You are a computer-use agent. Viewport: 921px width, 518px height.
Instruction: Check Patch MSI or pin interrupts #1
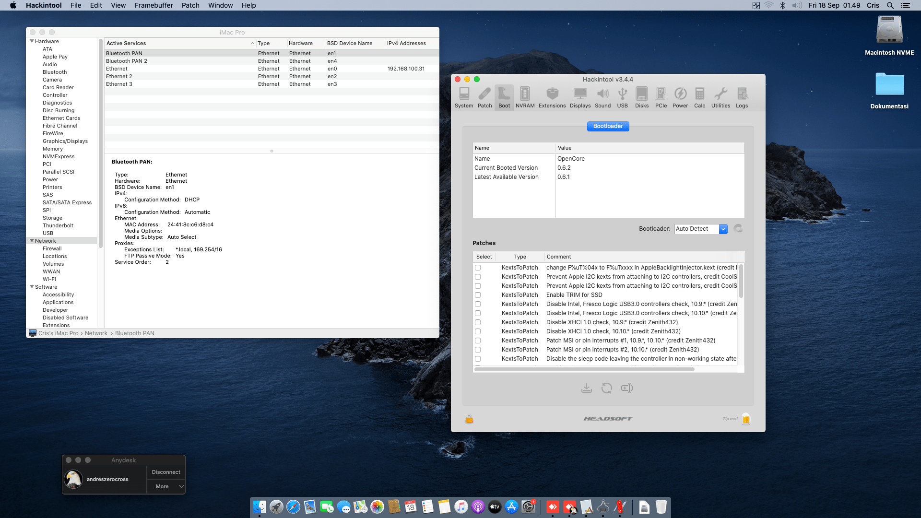coord(478,341)
